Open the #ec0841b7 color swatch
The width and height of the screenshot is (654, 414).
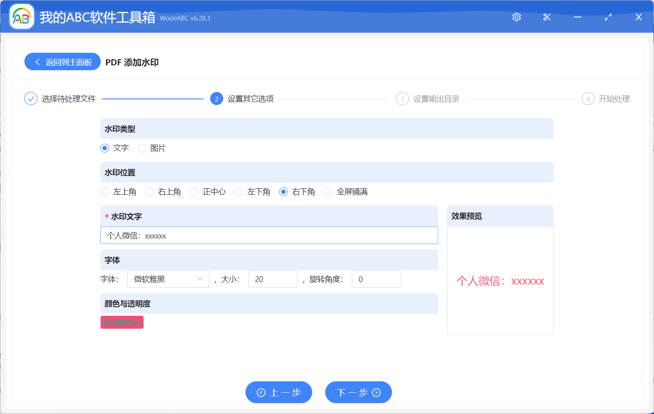122,322
